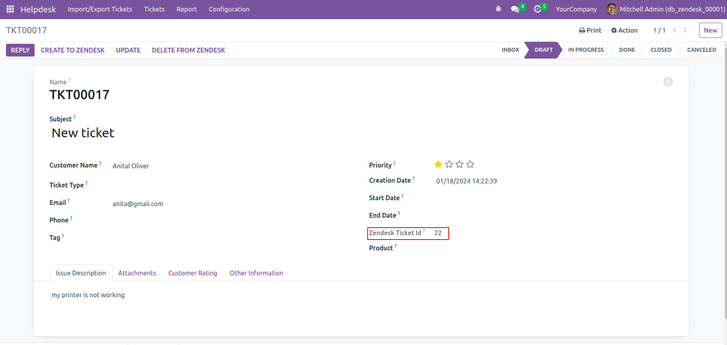Set status to In Progress stage
727x345 pixels.
[585, 50]
